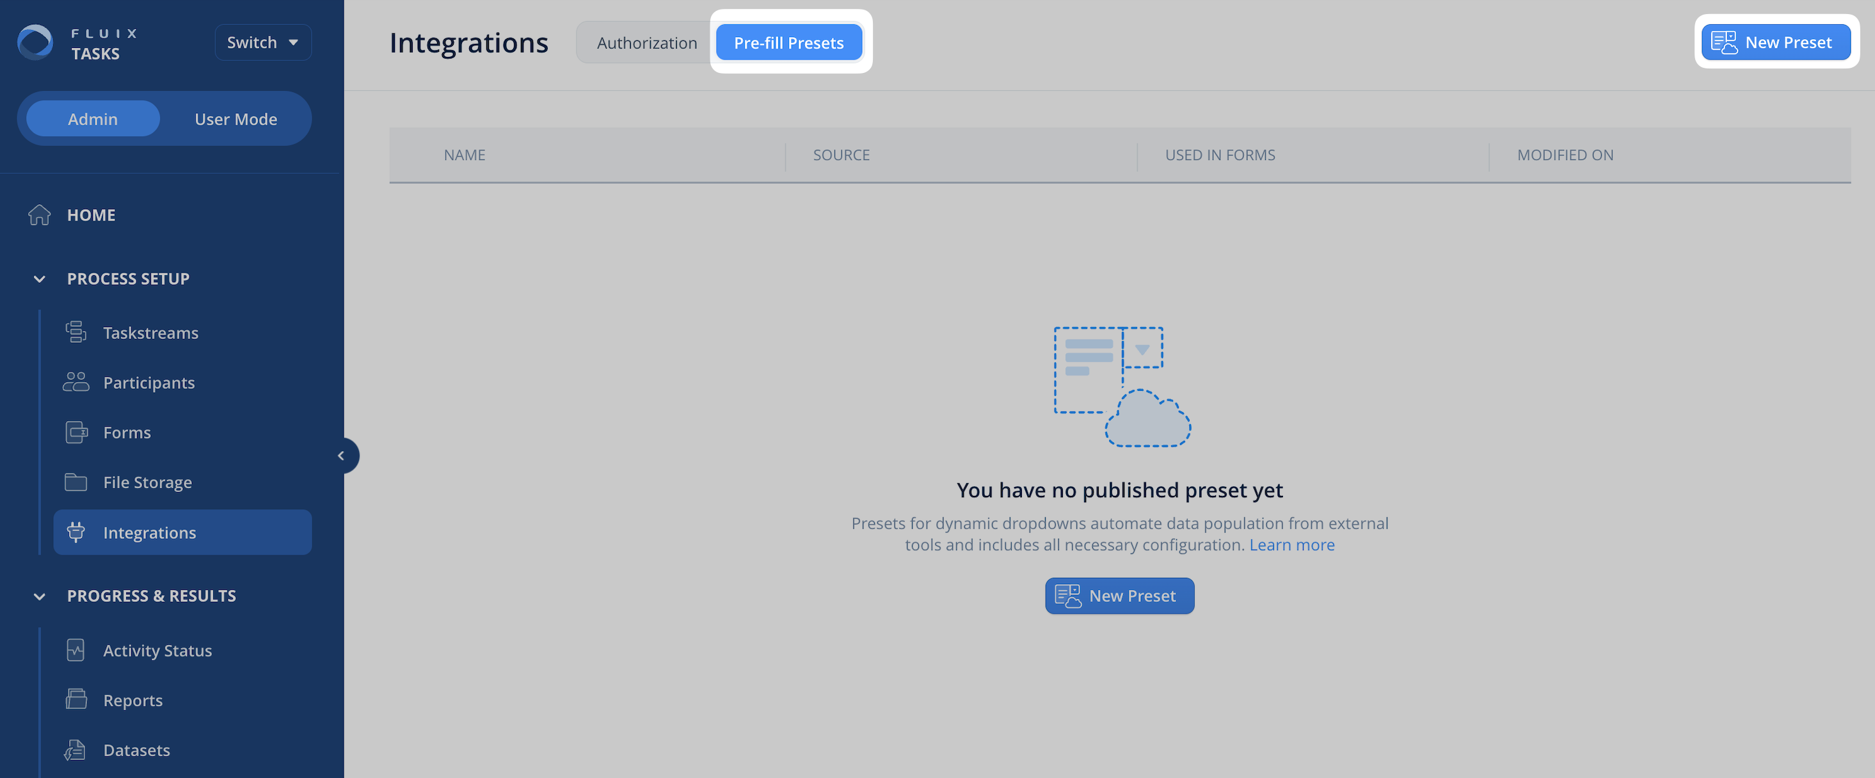Click the Activity Status icon
Image resolution: width=1875 pixels, height=778 pixels.
click(76, 650)
